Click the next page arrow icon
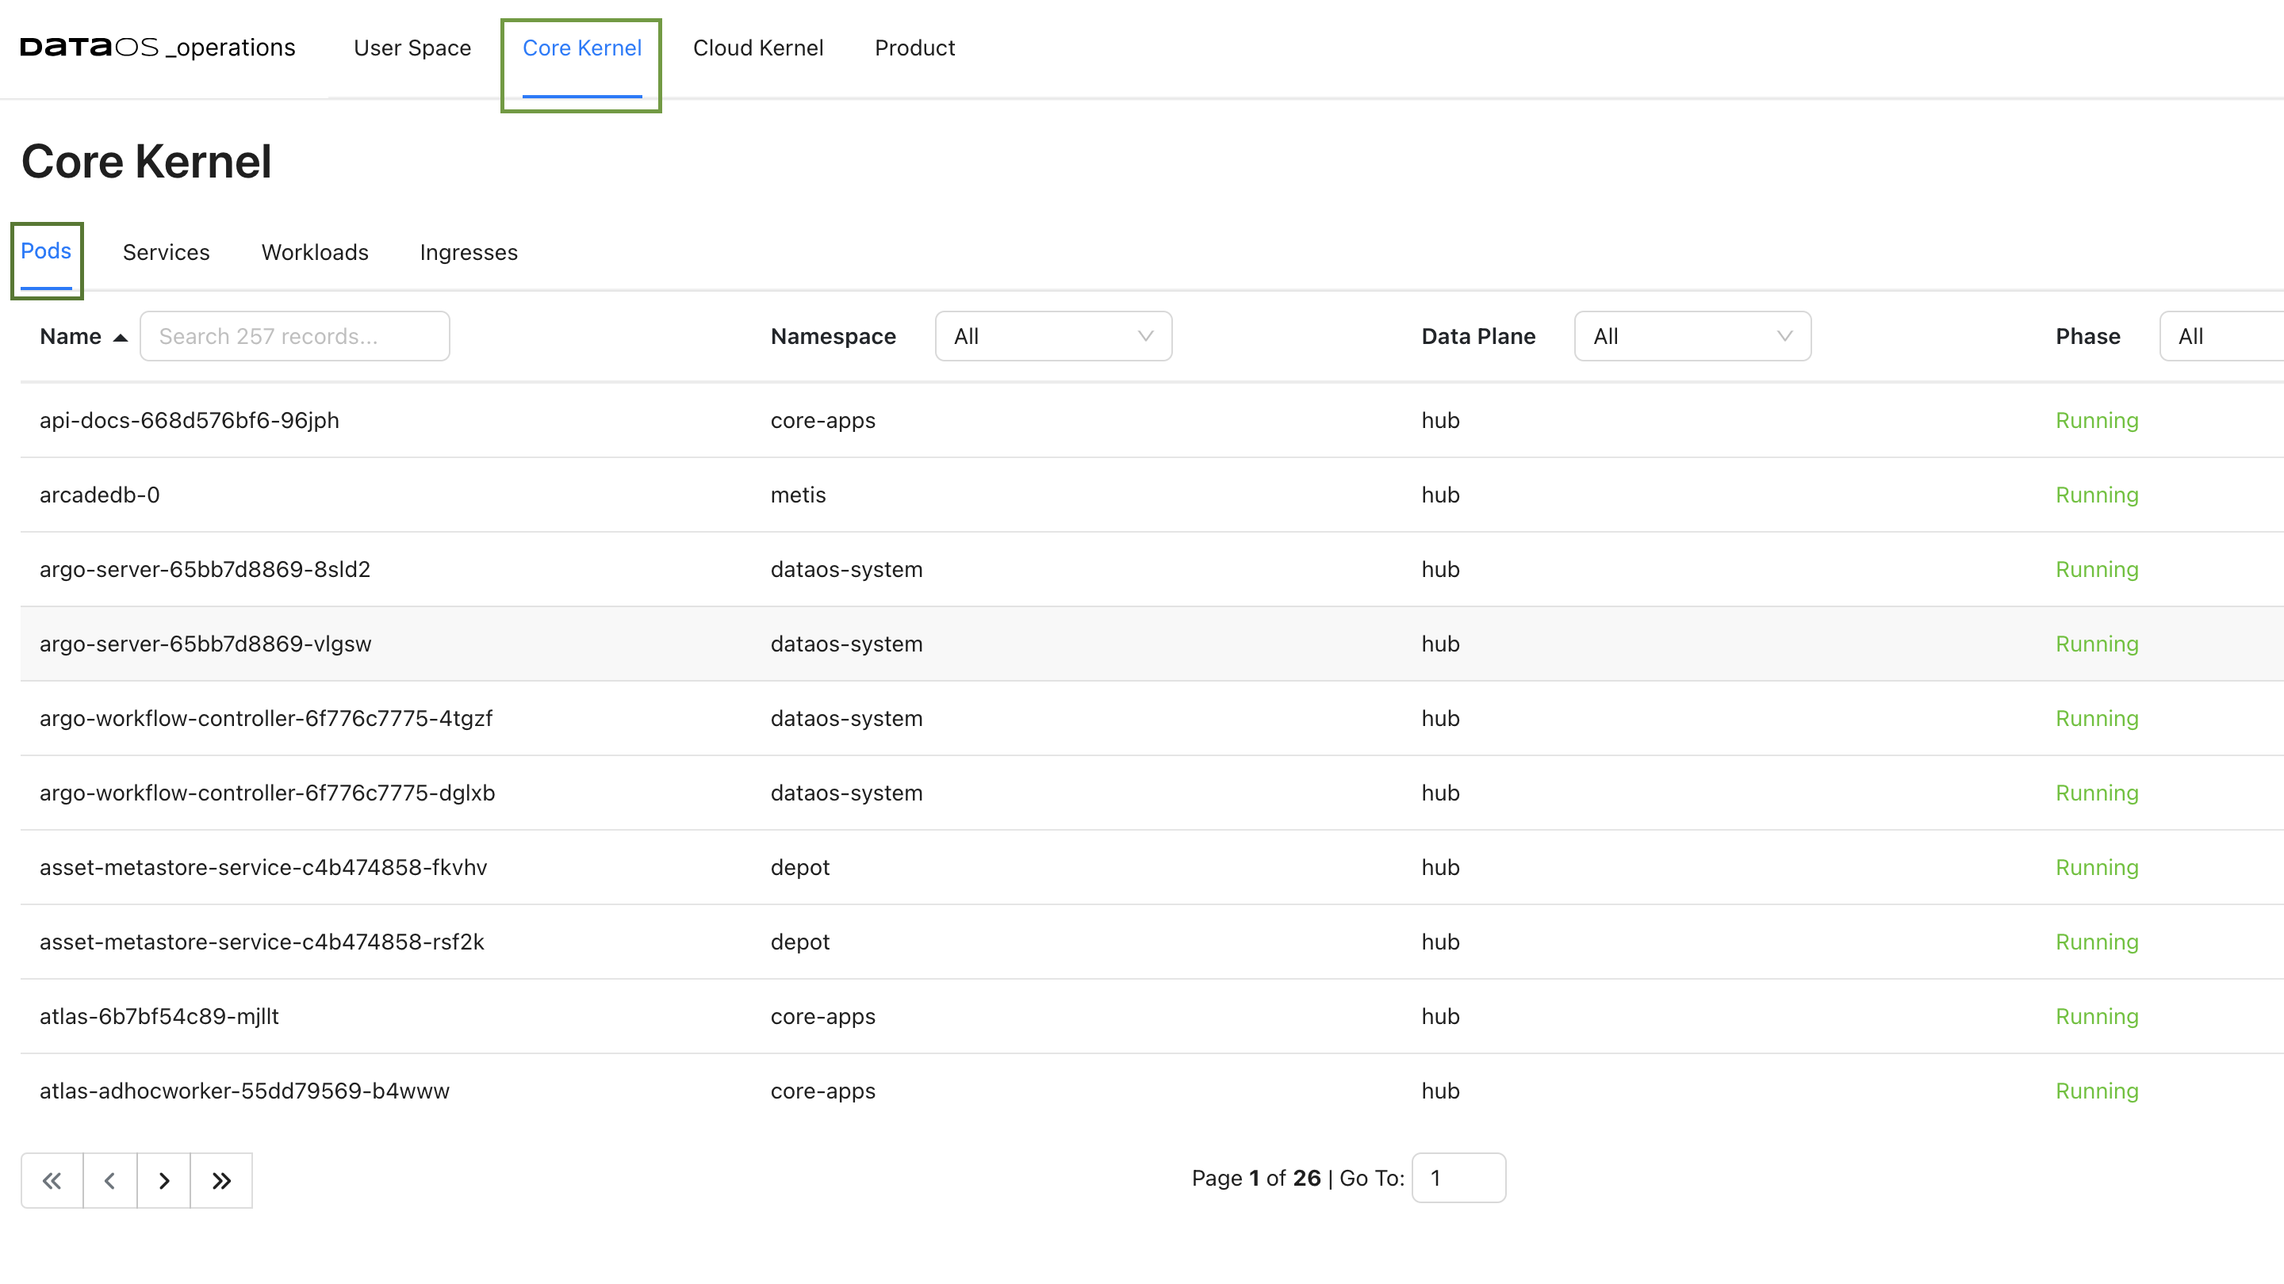The image size is (2284, 1284). 165,1179
